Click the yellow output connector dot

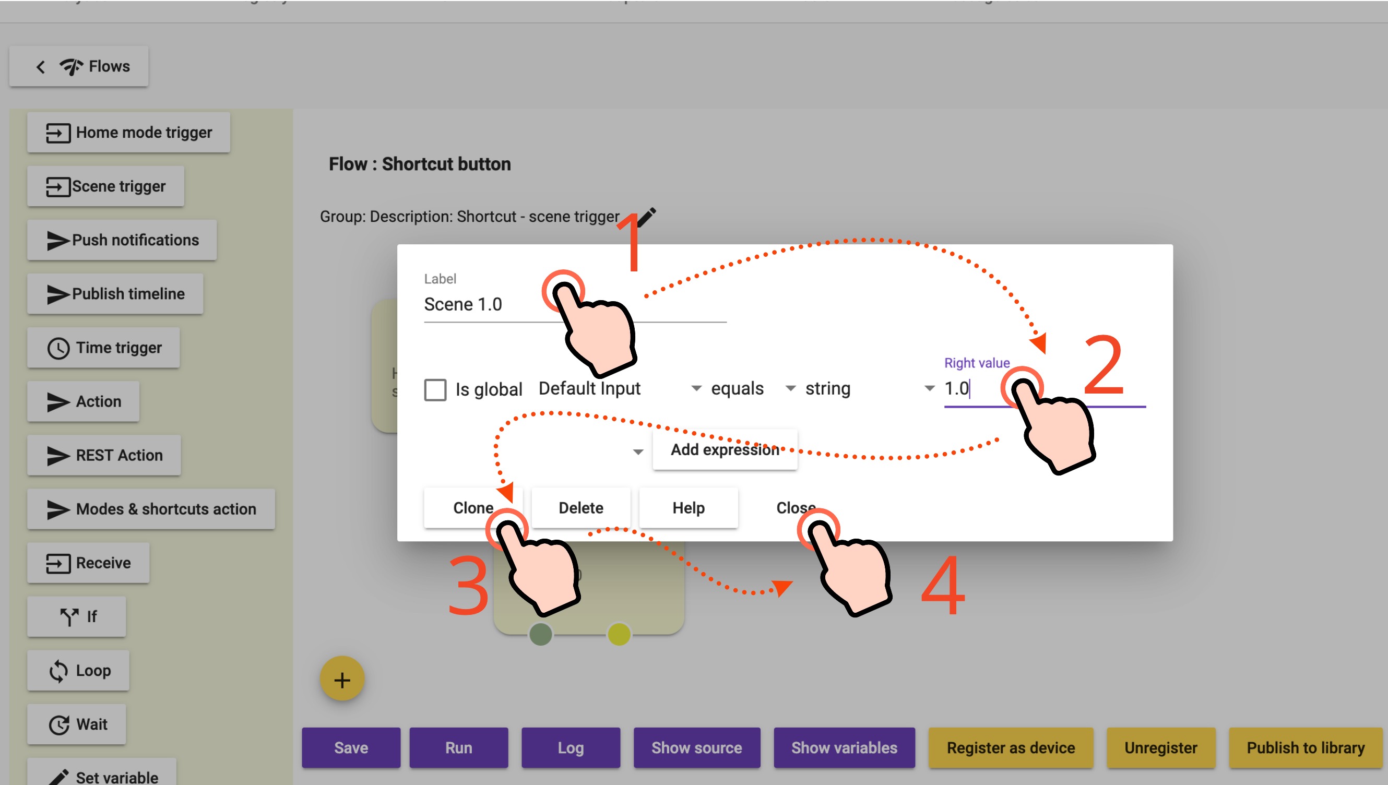click(619, 635)
